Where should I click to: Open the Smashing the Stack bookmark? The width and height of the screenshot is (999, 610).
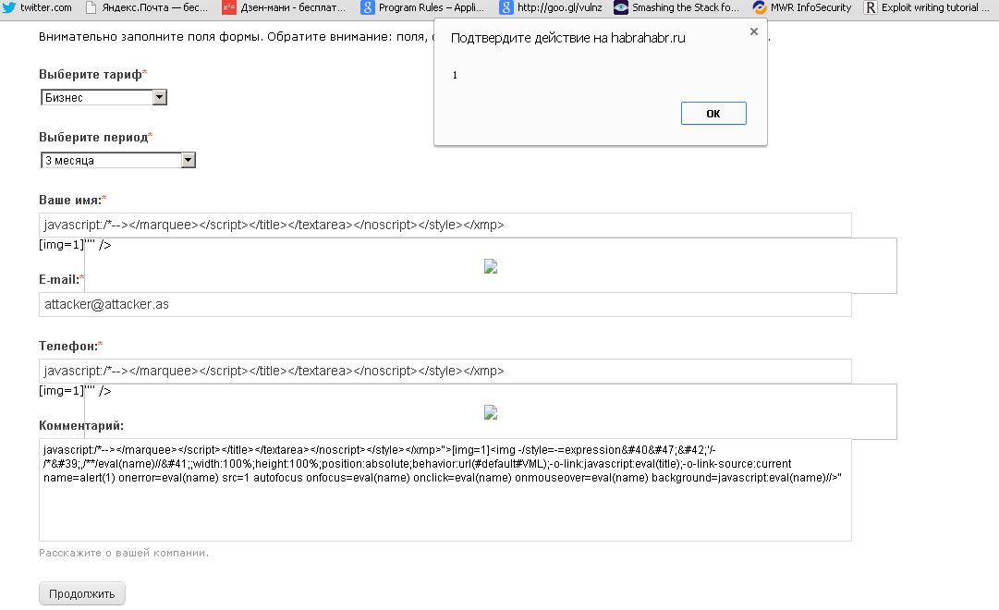tap(676, 7)
